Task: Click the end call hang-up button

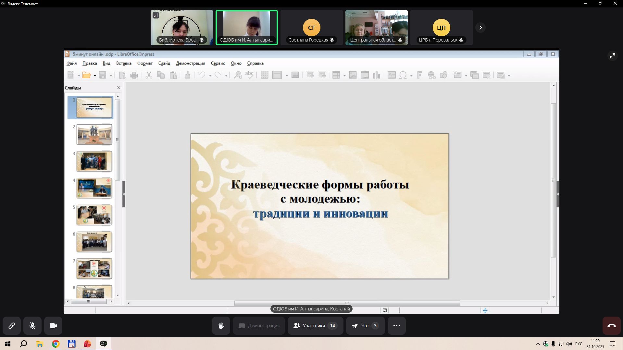Action: (611, 326)
